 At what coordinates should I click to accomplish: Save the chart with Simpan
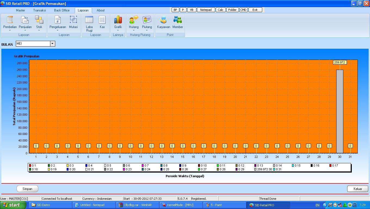[x=27, y=189]
